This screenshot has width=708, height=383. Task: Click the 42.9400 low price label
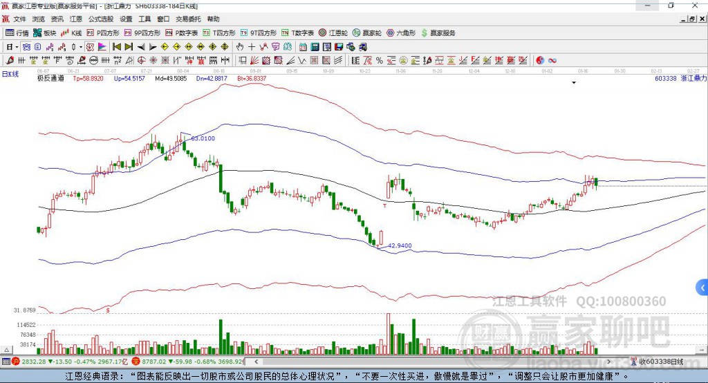click(400, 245)
